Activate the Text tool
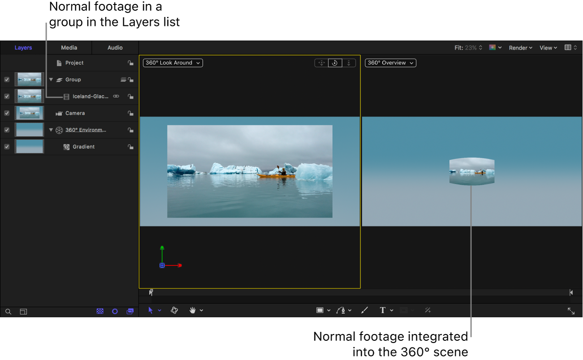The image size is (583, 360). (383, 310)
